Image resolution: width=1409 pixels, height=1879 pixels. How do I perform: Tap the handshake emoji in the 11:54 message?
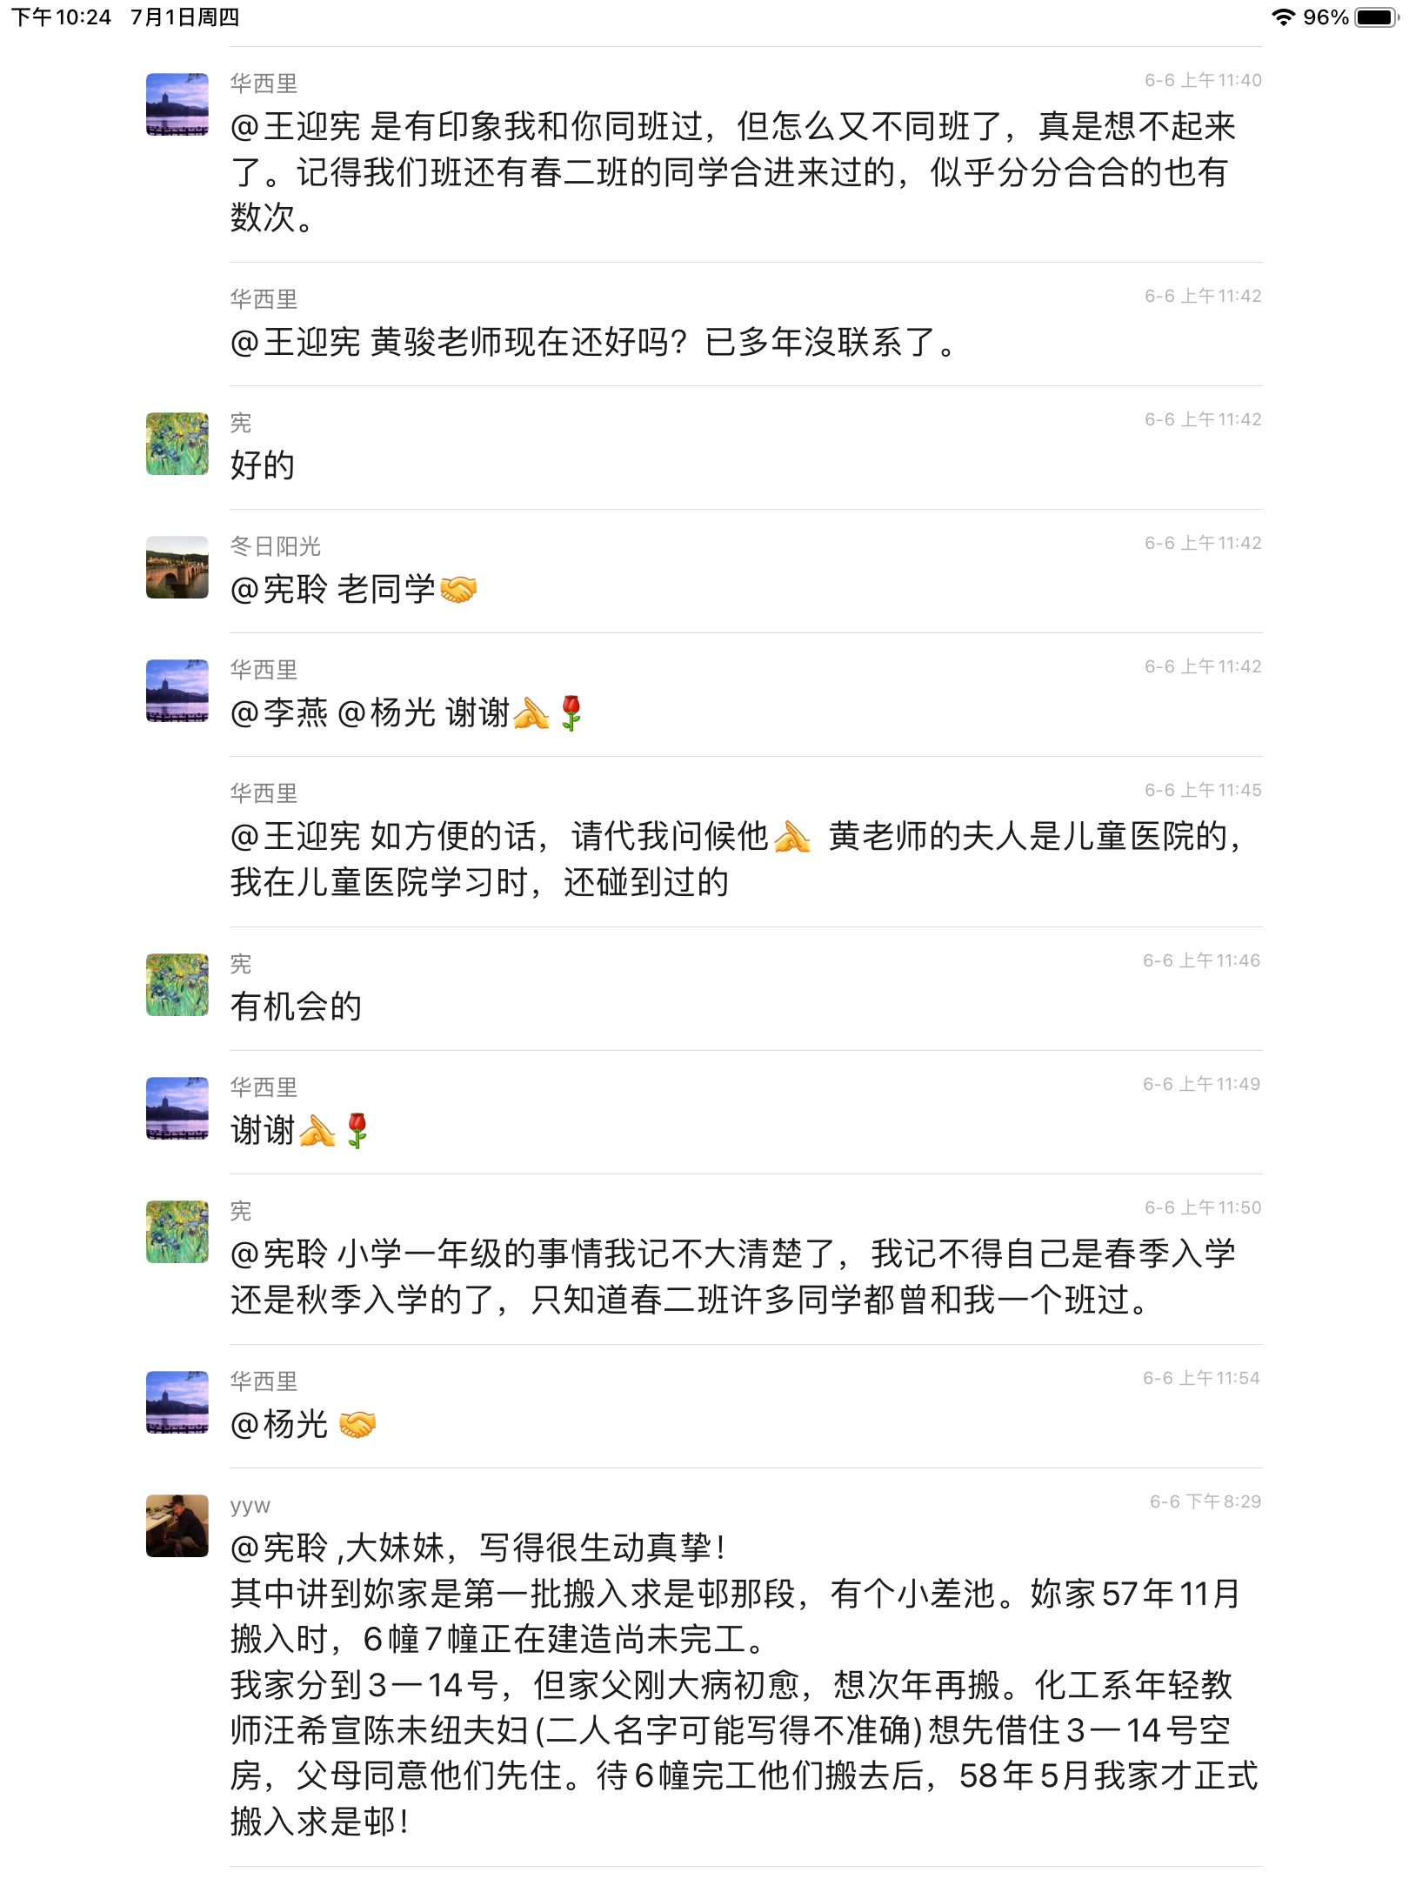click(357, 1425)
